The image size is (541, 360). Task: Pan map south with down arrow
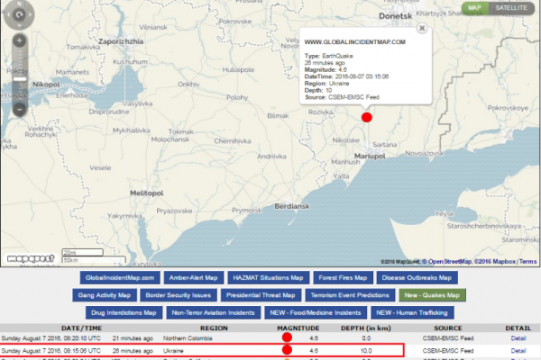tap(19, 23)
